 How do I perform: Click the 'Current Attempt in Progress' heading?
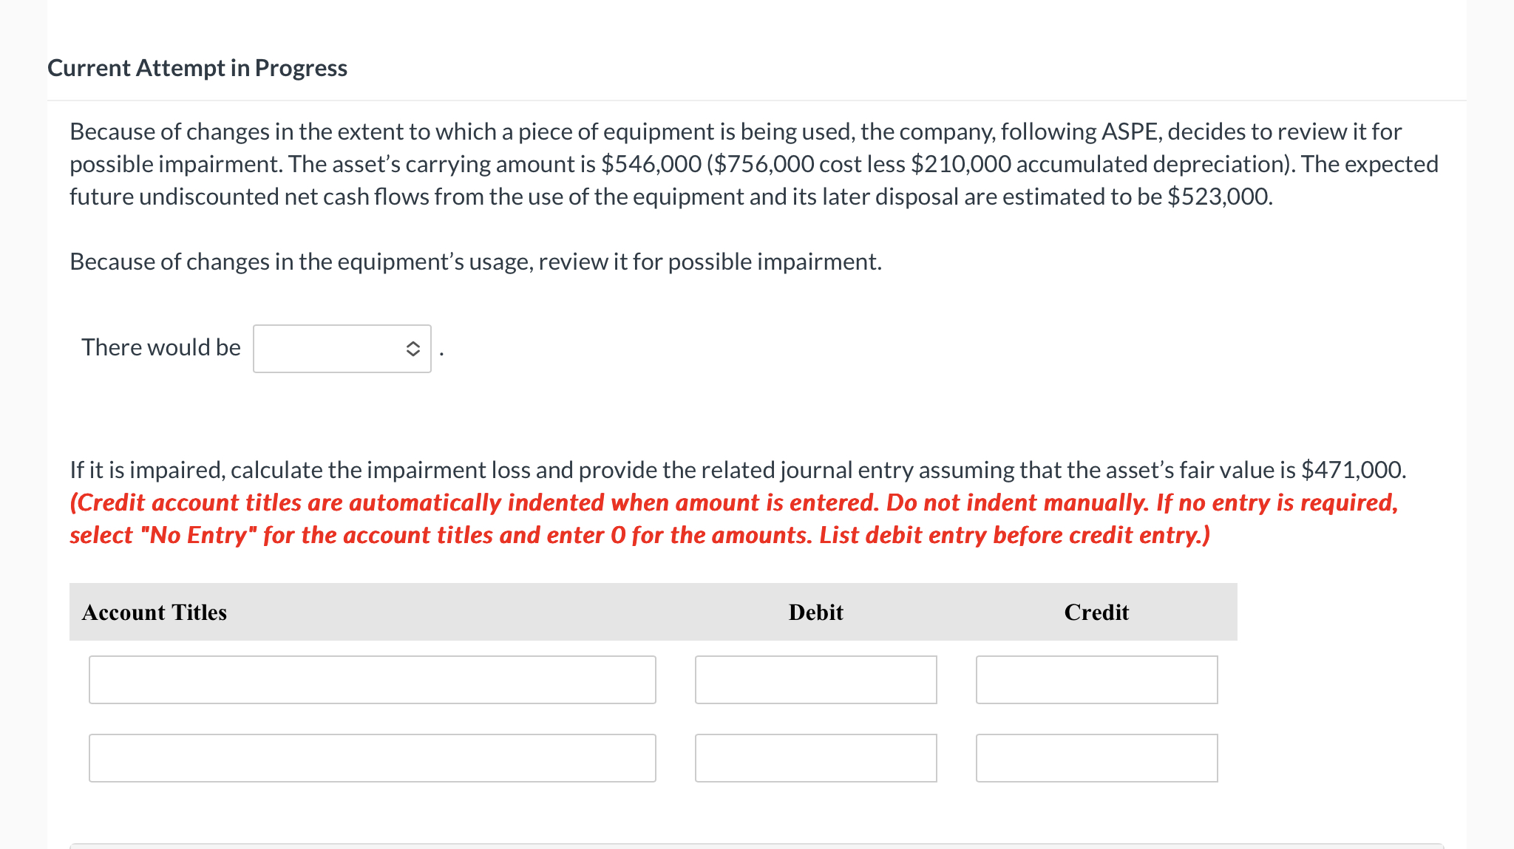click(197, 68)
